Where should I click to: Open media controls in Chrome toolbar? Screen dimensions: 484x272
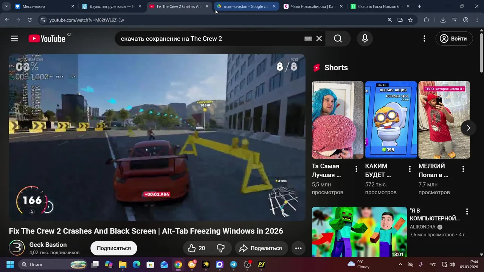pyautogui.click(x=455, y=20)
